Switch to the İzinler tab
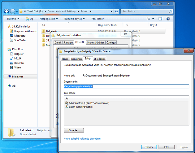This screenshot has width=195, height=153. click(65, 59)
